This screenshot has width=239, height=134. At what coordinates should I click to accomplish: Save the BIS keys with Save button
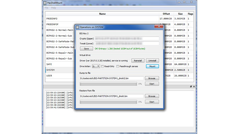tap(86, 49)
